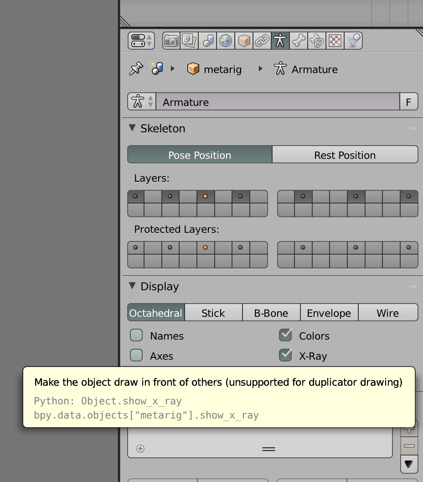
Task: Click the list resize handle (double line)
Action: tap(268, 449)
